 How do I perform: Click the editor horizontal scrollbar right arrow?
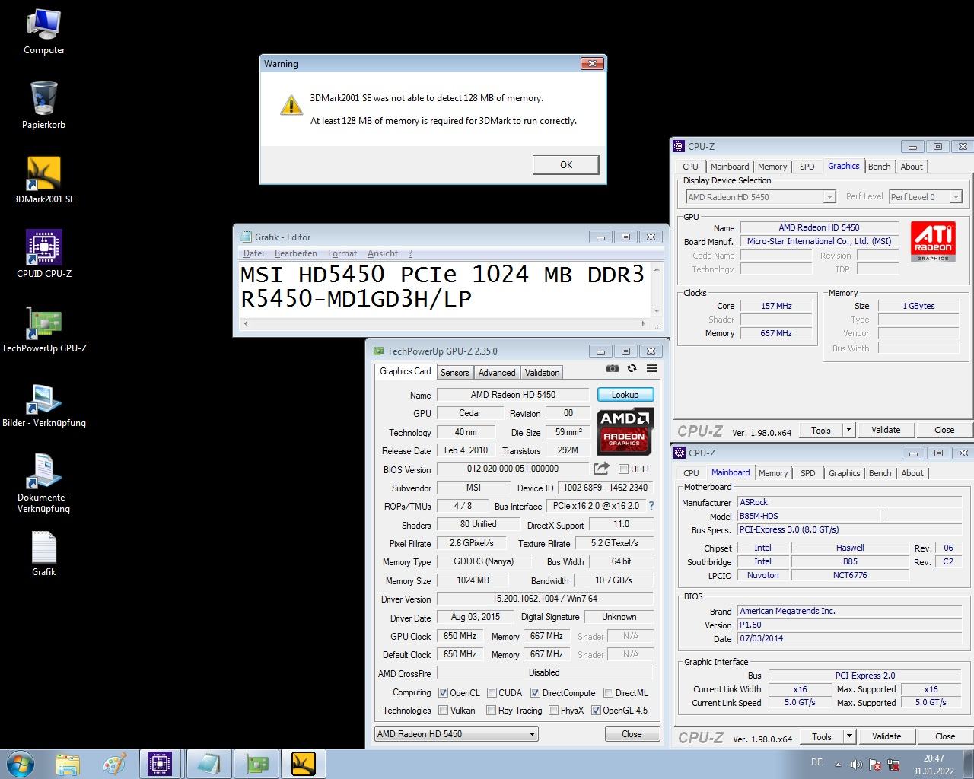click(x=643, y=323)
